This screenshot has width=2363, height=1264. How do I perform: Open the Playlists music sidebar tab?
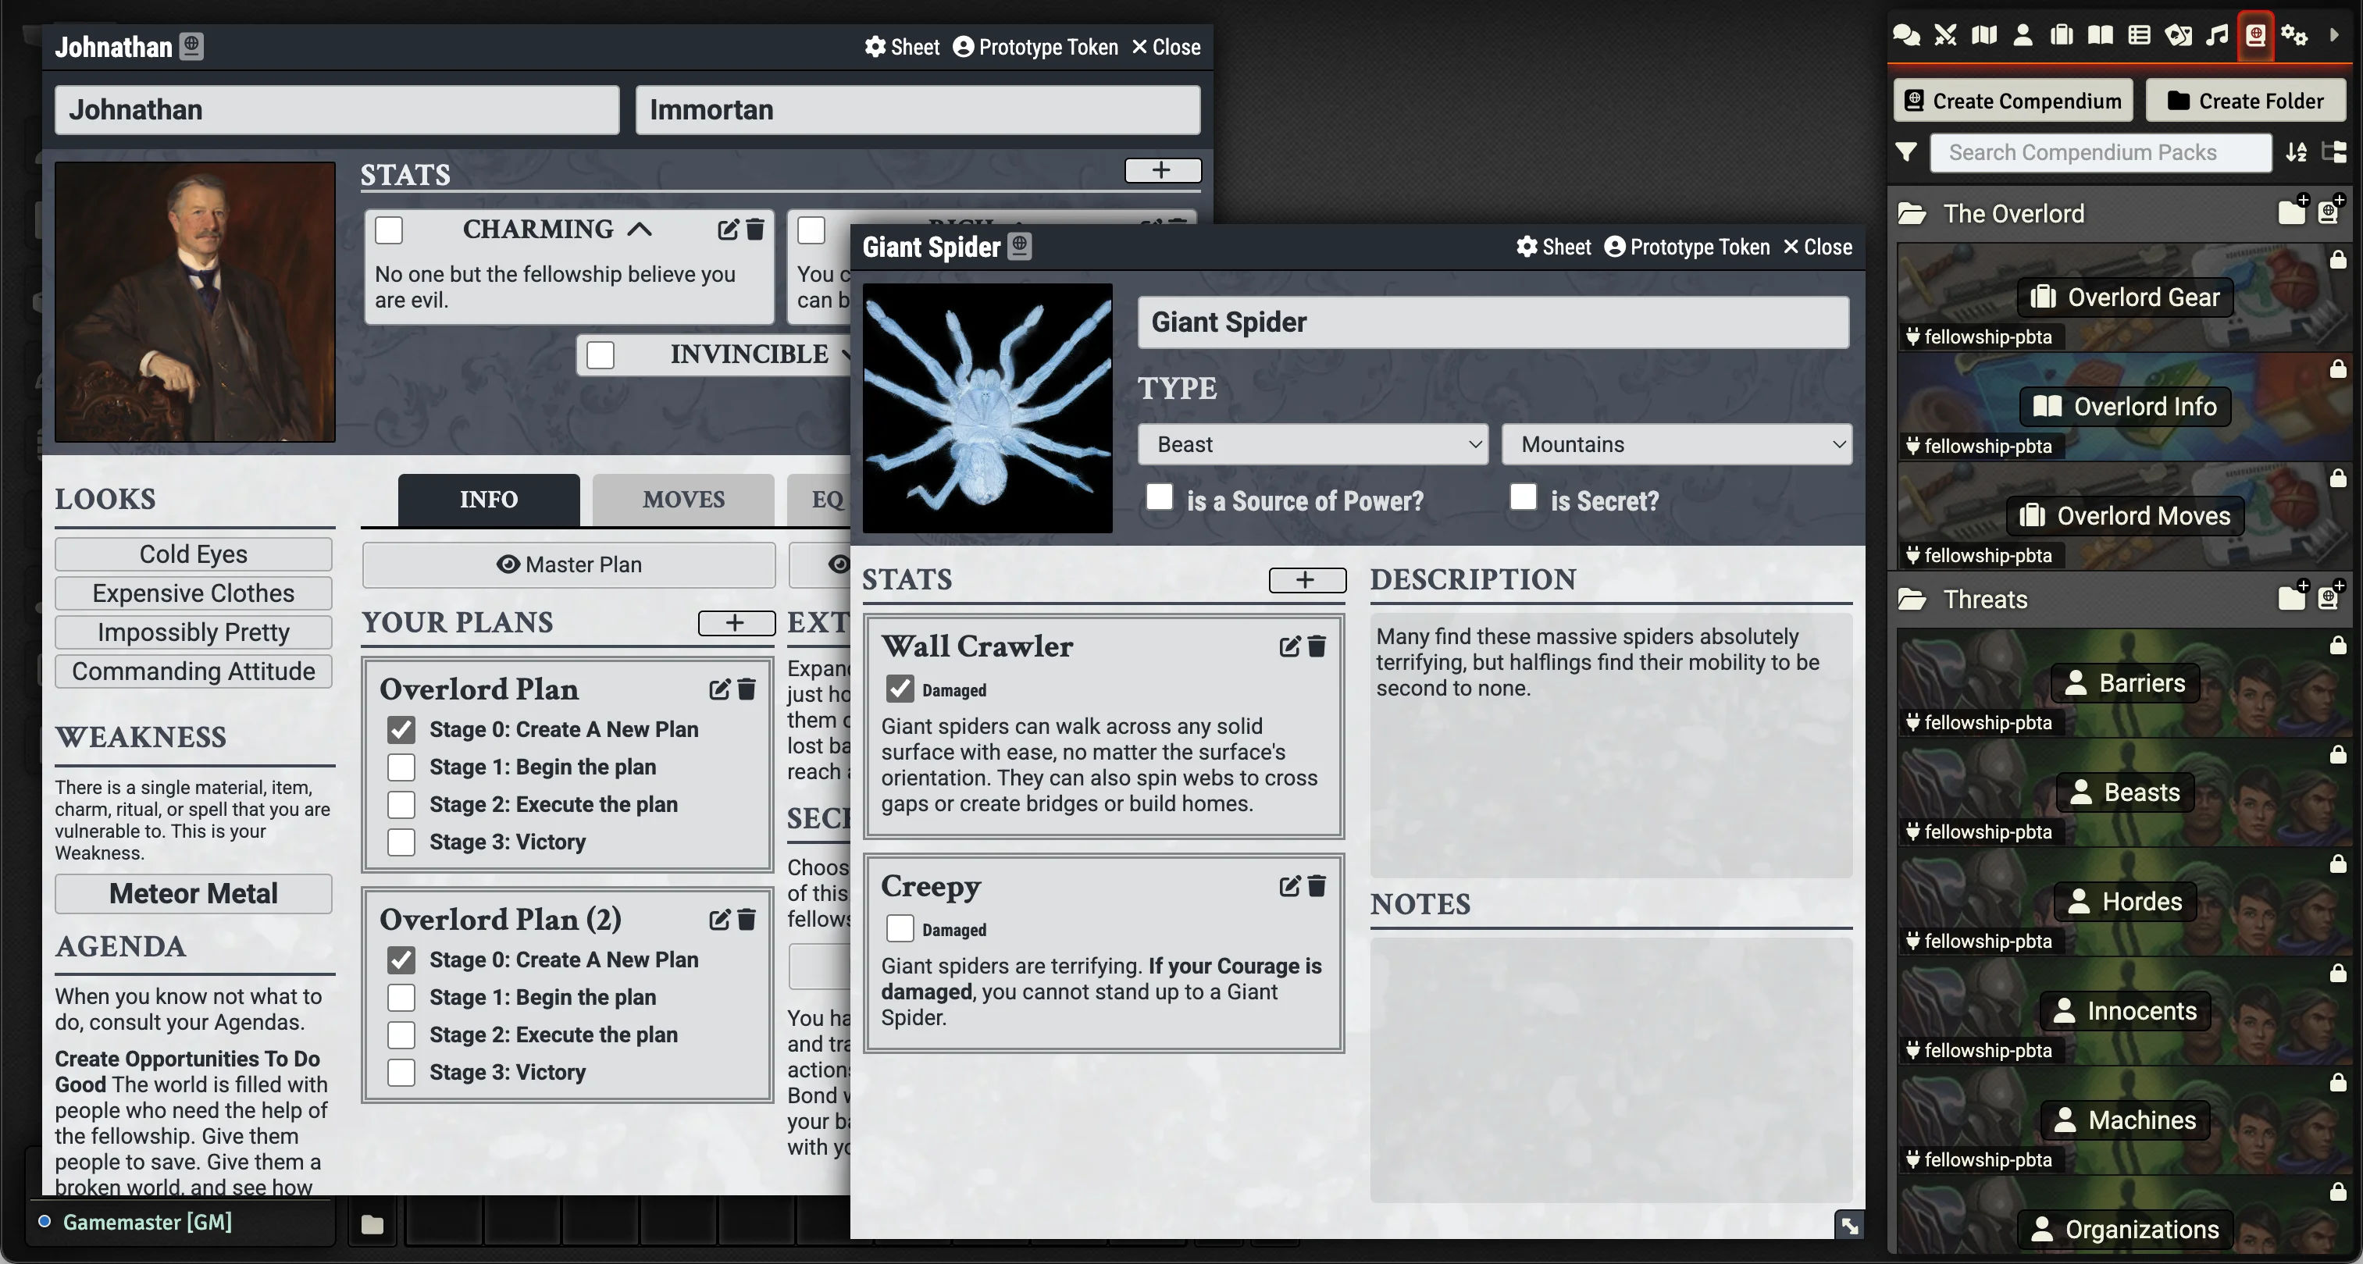[2217, 35]
